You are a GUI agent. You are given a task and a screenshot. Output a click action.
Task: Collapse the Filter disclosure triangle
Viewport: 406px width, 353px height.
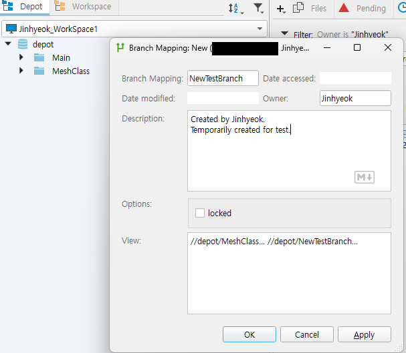coord(284,33)
